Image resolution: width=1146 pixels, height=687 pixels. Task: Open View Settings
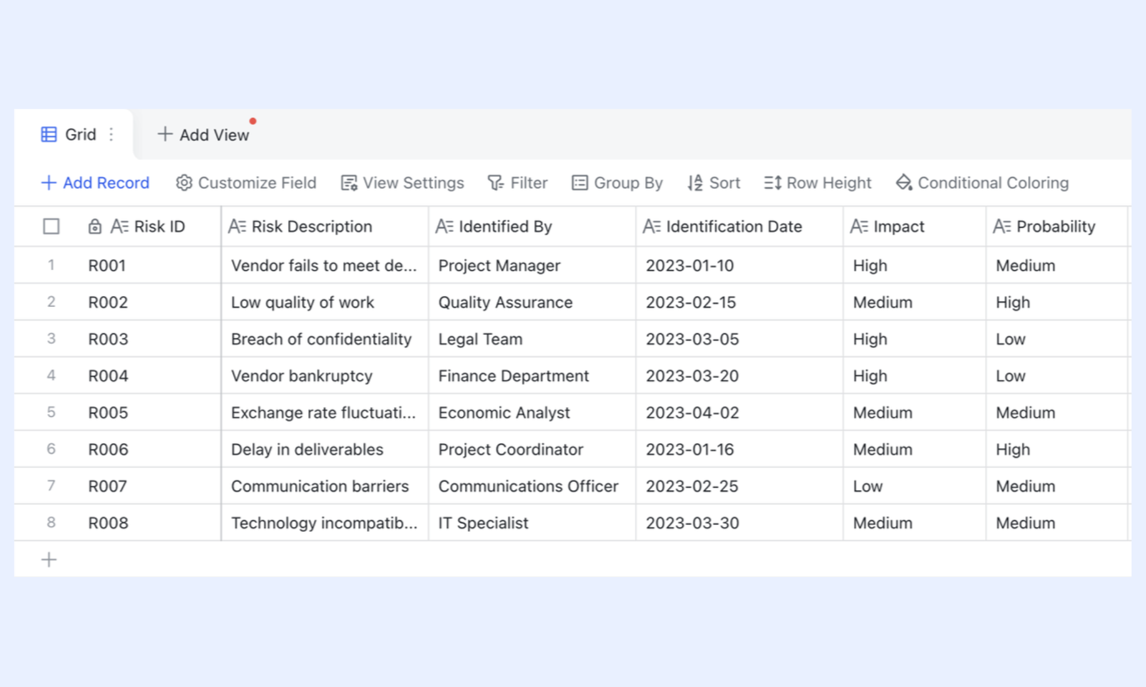[402, 183]
